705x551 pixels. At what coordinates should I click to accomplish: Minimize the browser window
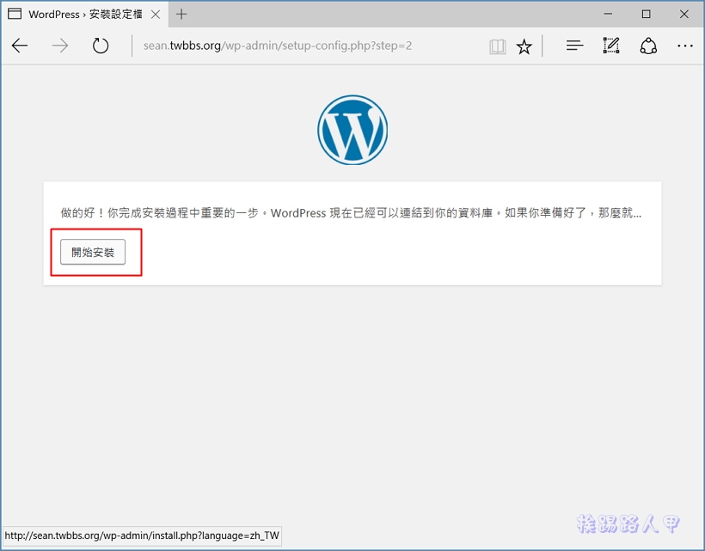click(x=608, y=14)
